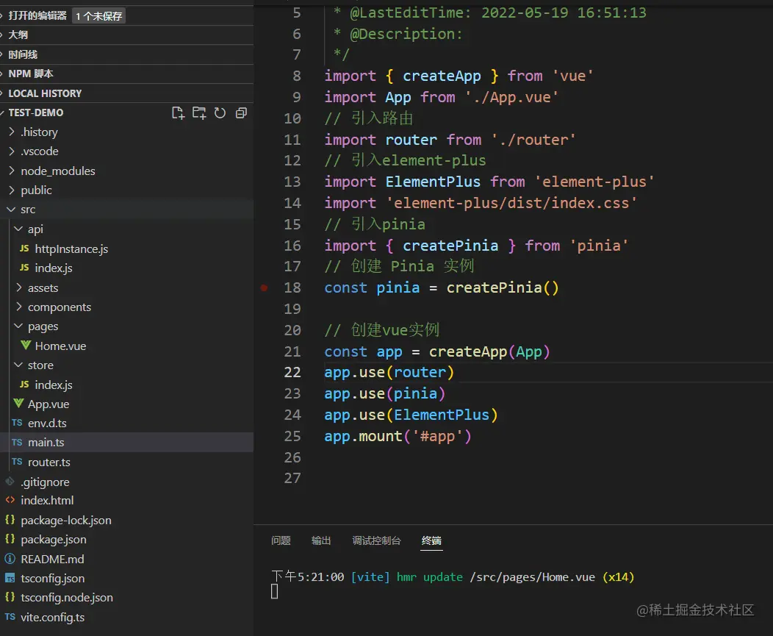Expand the .history folder
The height and width of the screenshot is (636, 773).
click(126, 132)
